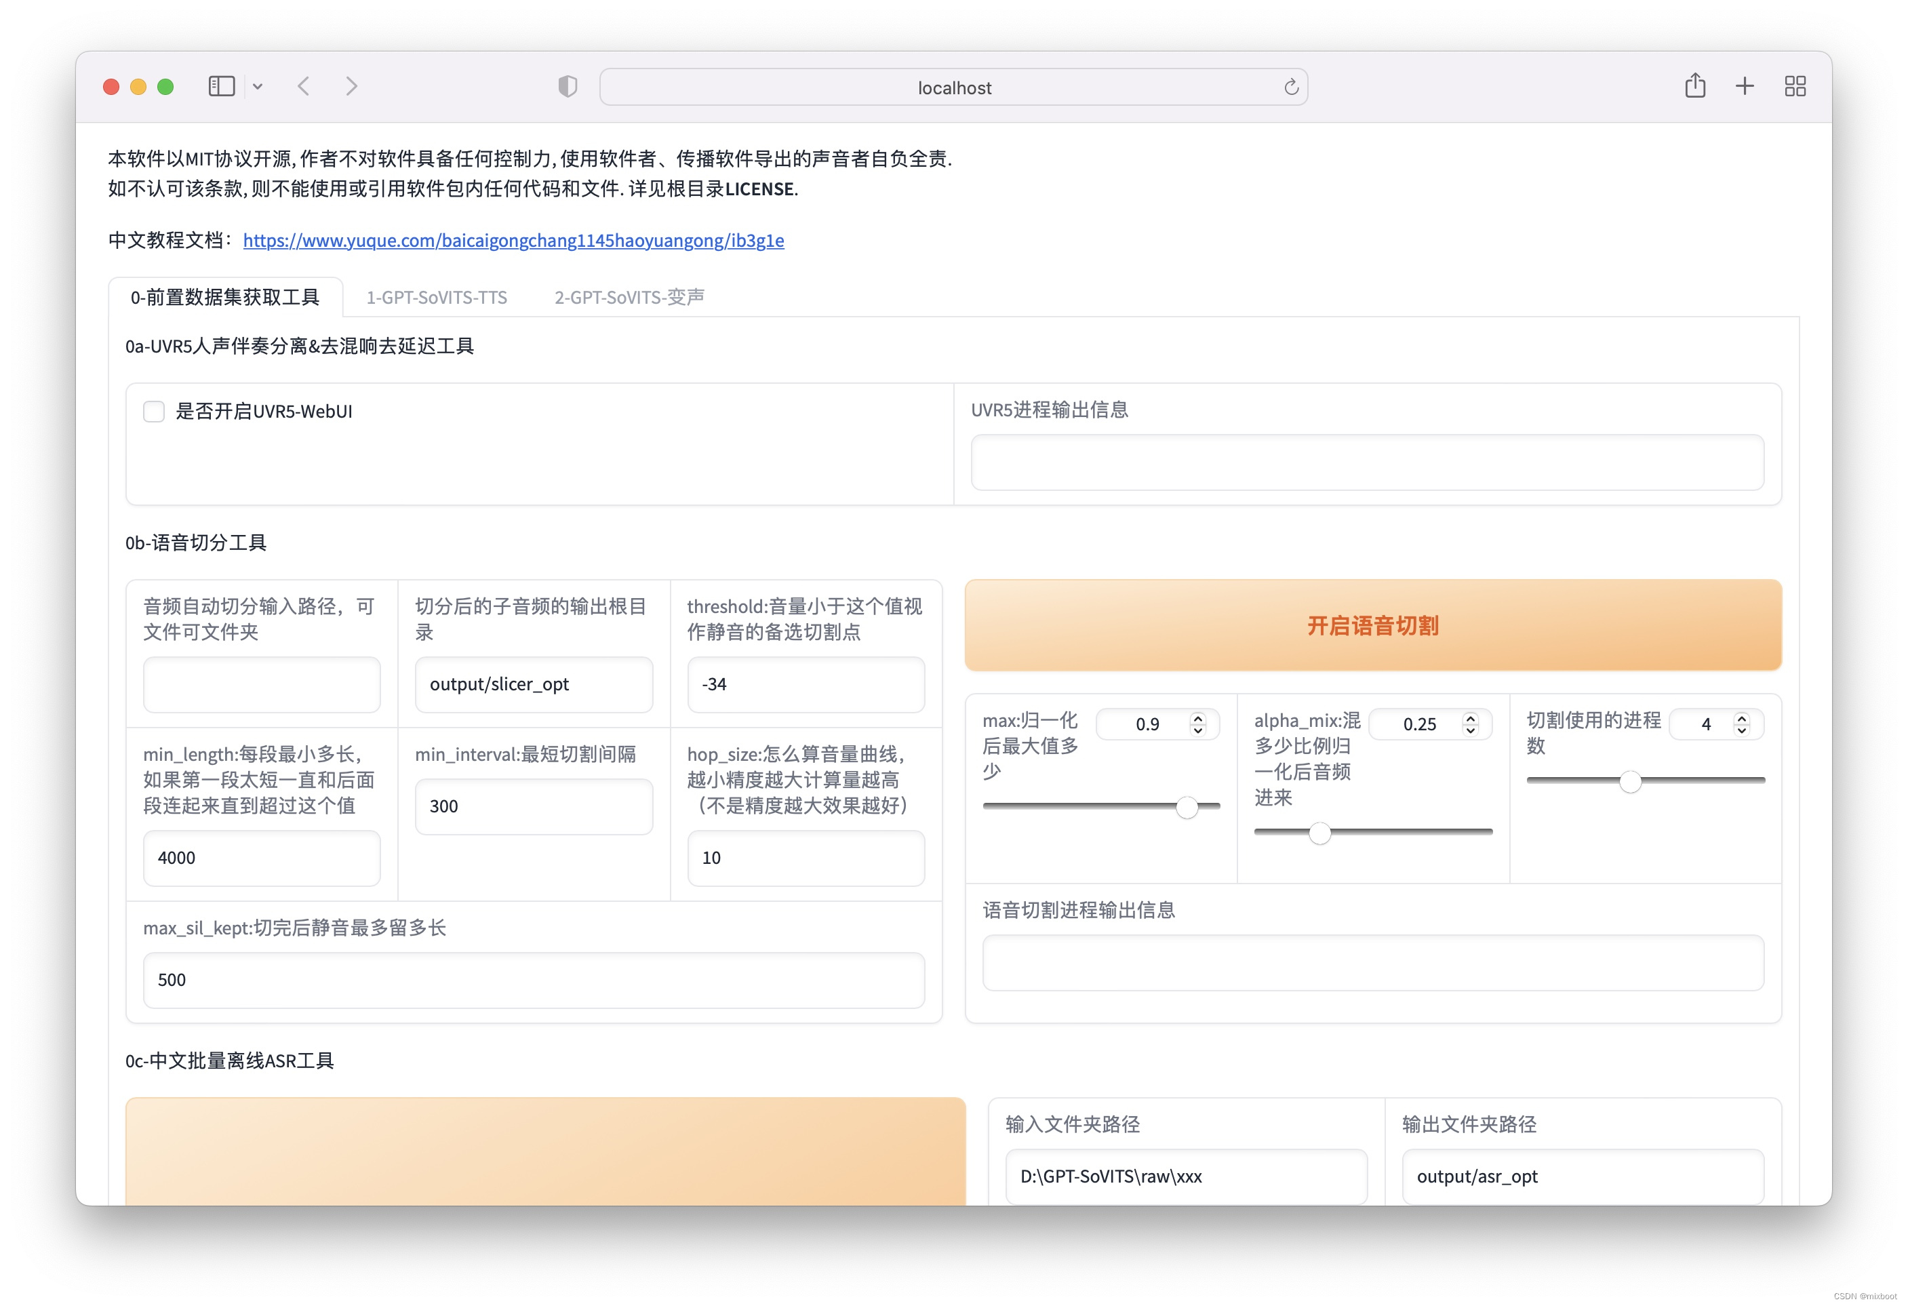The width and height of the screenshot is (1908, 1306).
Task: Switch to the 1-GPT-SoVITS-TTS tab
Action: click(x=437, y=297)
